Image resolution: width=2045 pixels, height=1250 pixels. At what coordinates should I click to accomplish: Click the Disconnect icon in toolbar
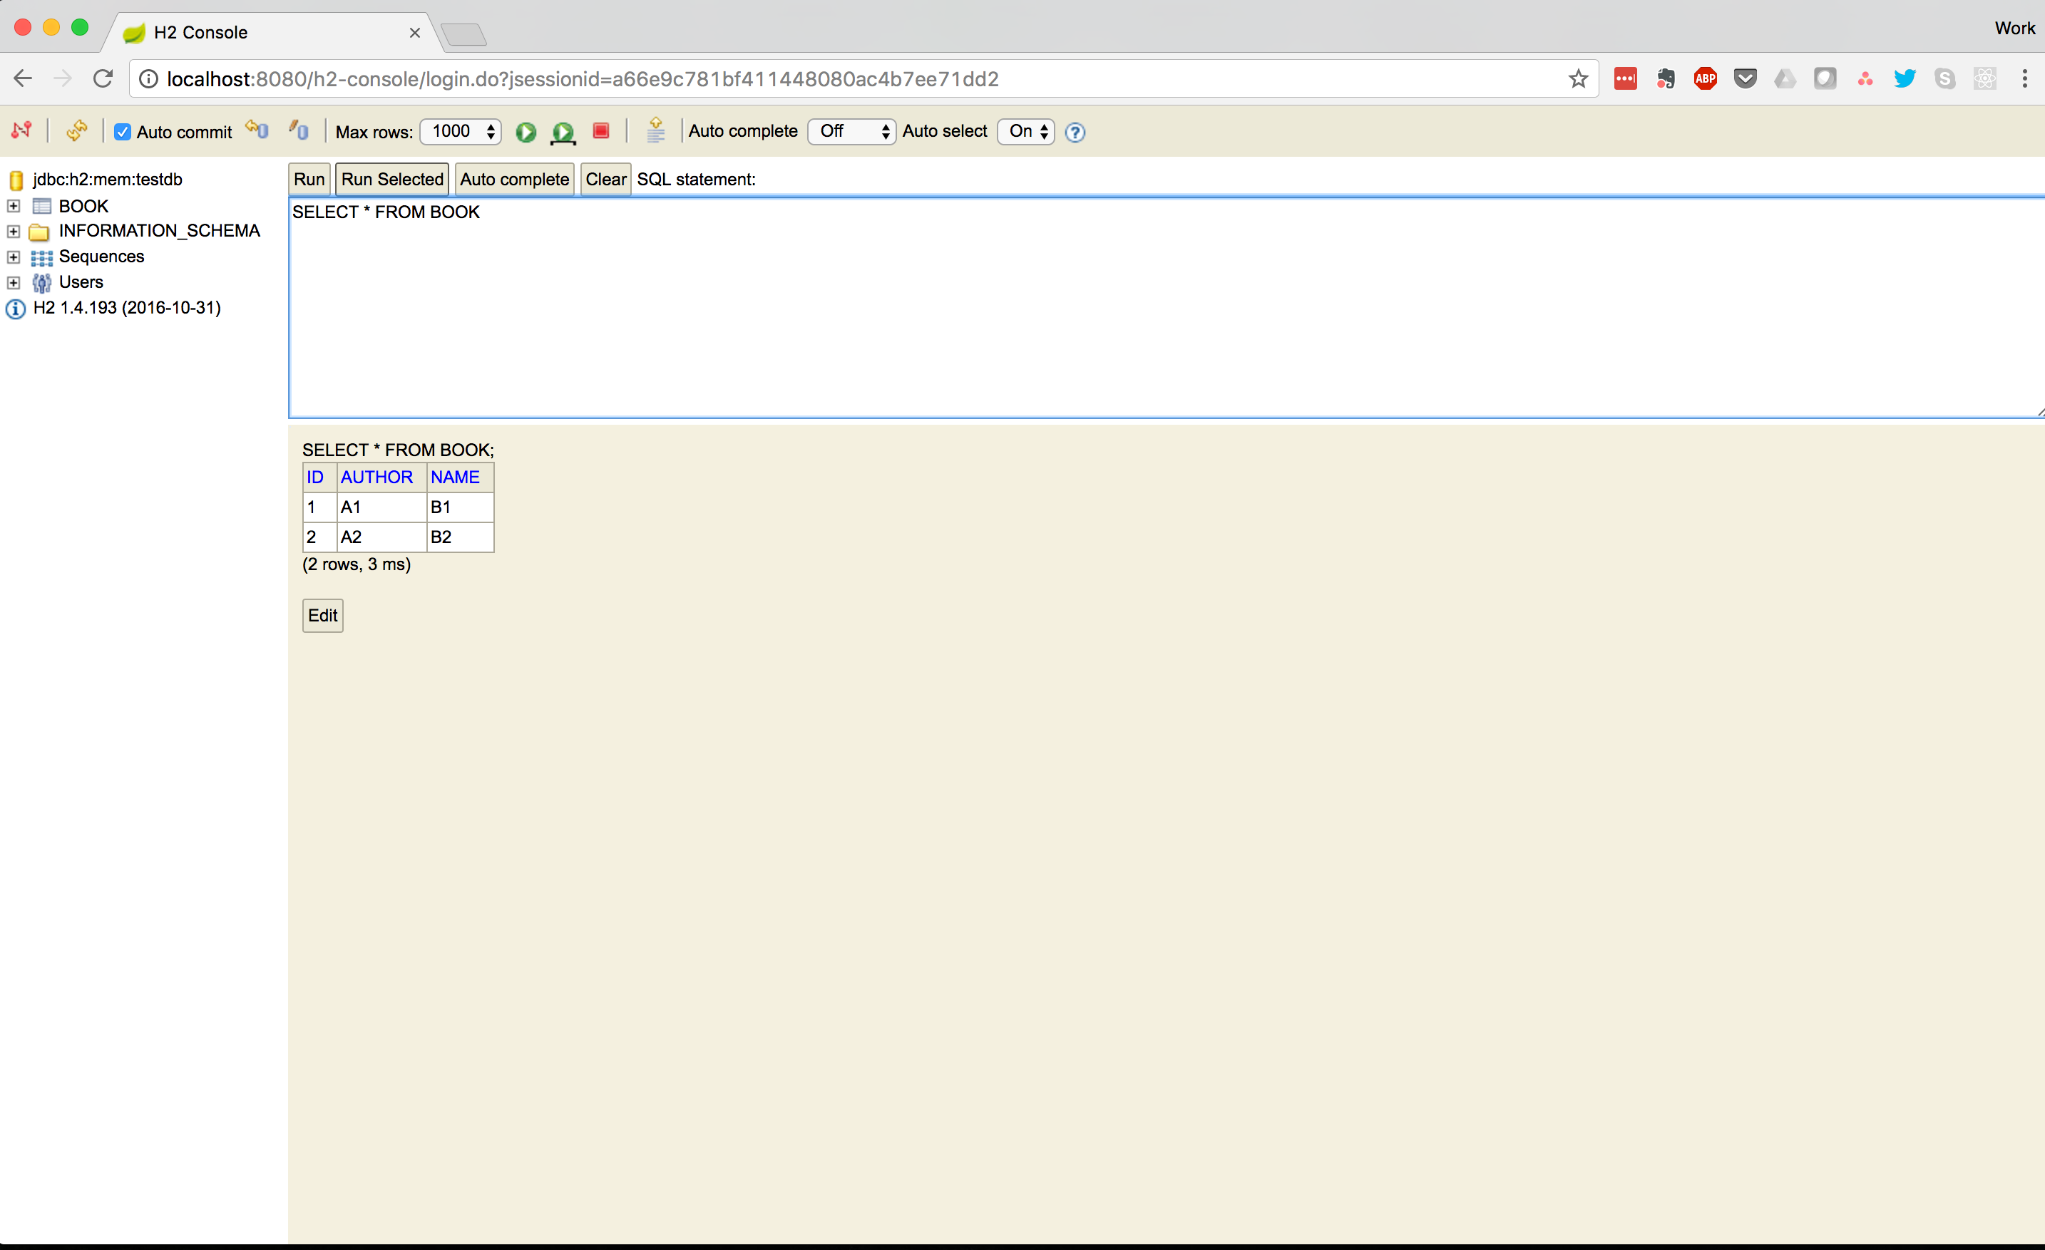click(21, 130)
